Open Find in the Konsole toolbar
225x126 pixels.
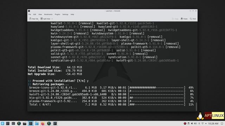[193, 19]
